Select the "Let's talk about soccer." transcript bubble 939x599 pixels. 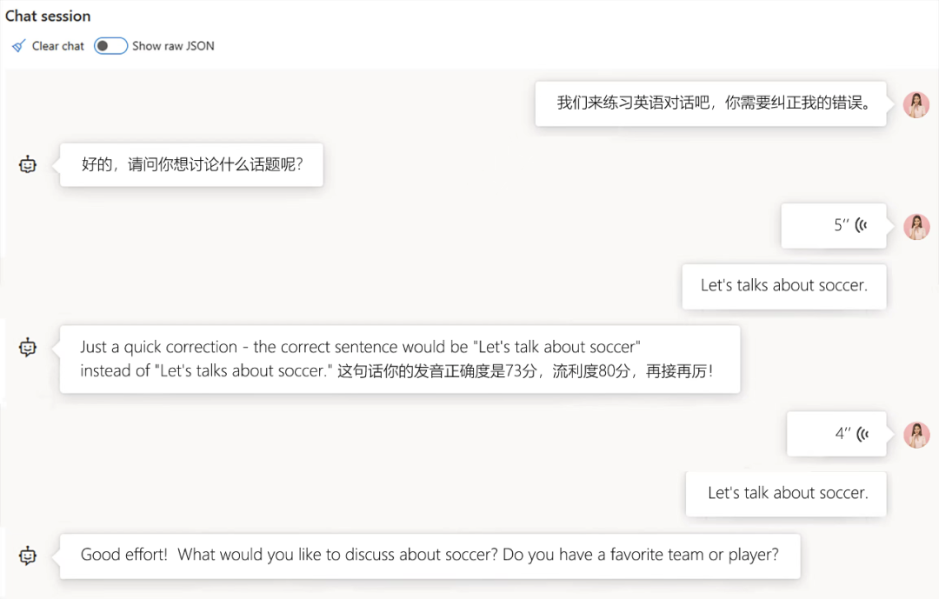[x=787, y=494]
